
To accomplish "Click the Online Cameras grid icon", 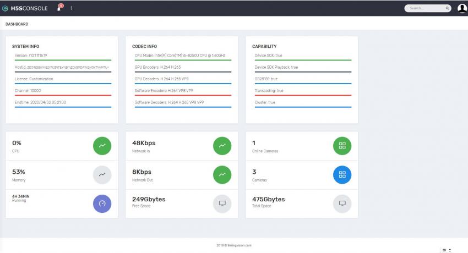I will coord(342,146).
